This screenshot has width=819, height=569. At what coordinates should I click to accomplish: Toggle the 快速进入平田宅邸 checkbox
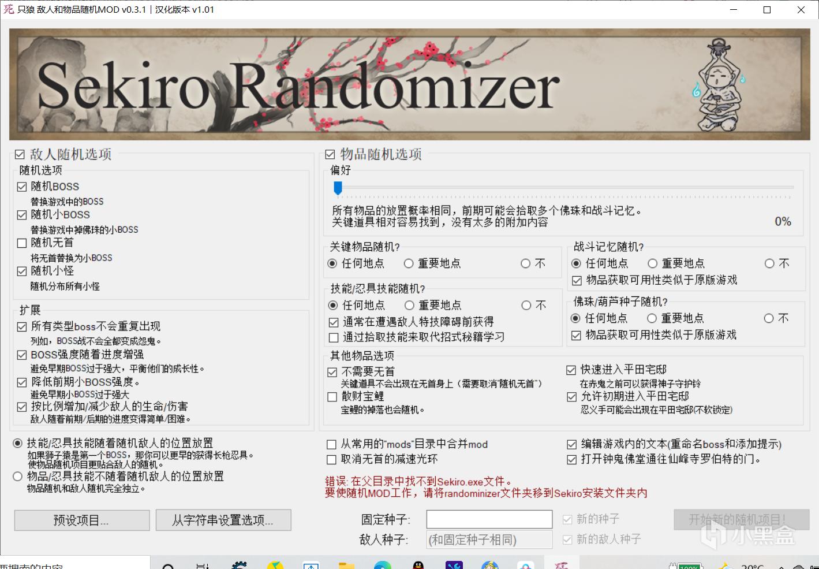[x=571, y=370]
